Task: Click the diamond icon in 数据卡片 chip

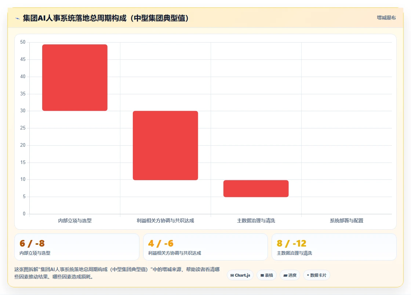Action: pos(308,275)
